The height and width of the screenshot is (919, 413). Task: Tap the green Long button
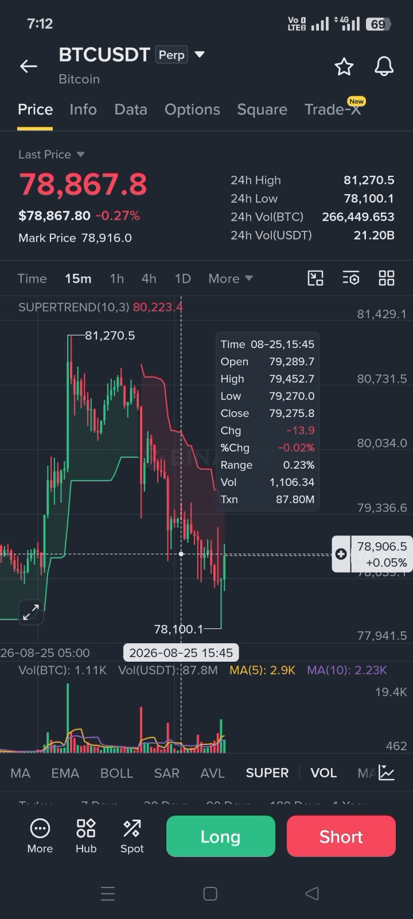(x=221, y=836)
